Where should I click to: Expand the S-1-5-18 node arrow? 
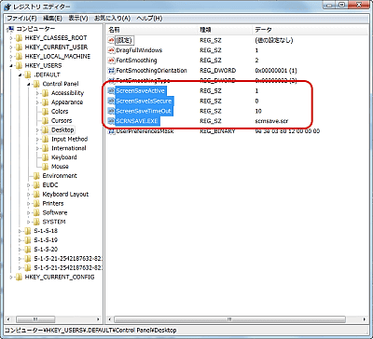pos(20,231)
